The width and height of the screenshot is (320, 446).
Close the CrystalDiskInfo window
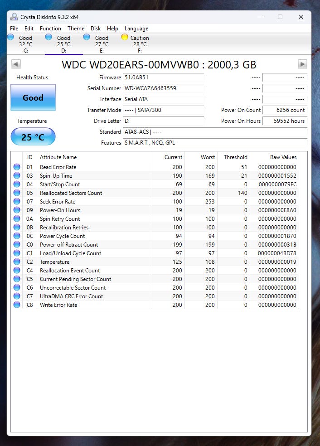tap(301, 17)
